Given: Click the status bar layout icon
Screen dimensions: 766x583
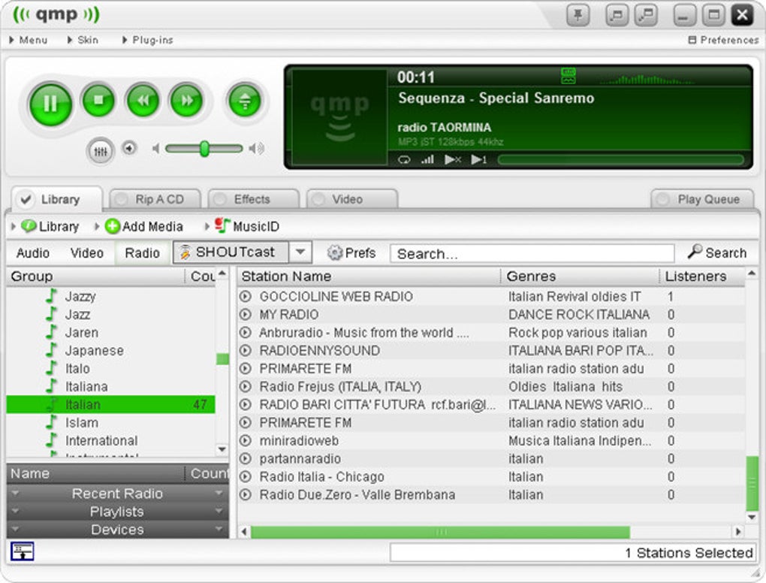Looking at the screenshot, I should click(22, 551).
